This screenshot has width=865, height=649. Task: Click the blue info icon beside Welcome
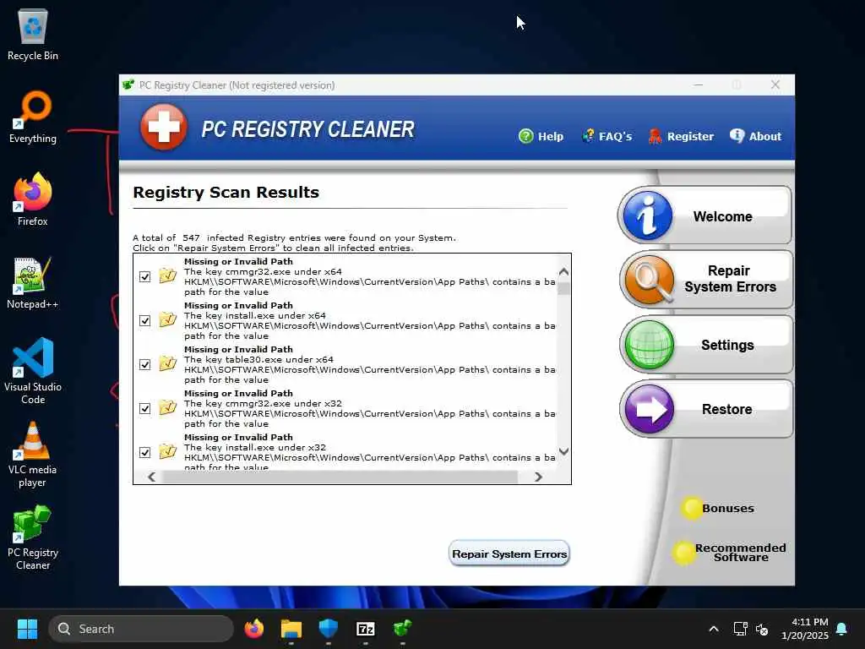tap(648, 215)
